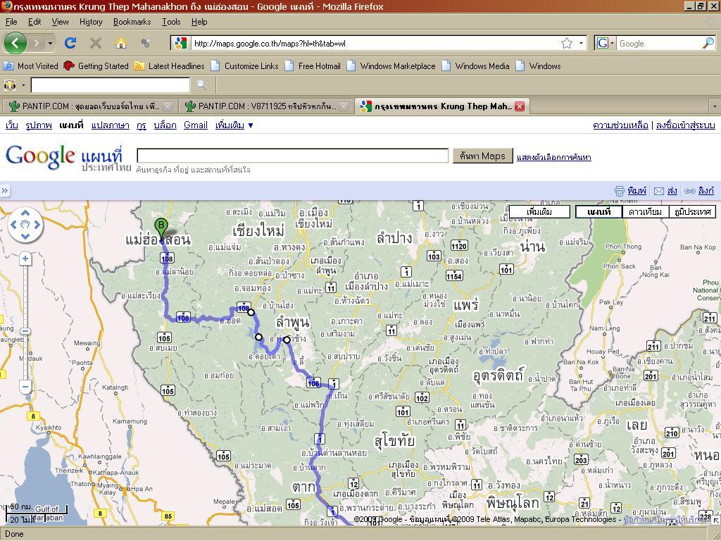Open the Bookmarks menu

click(132, 22)
